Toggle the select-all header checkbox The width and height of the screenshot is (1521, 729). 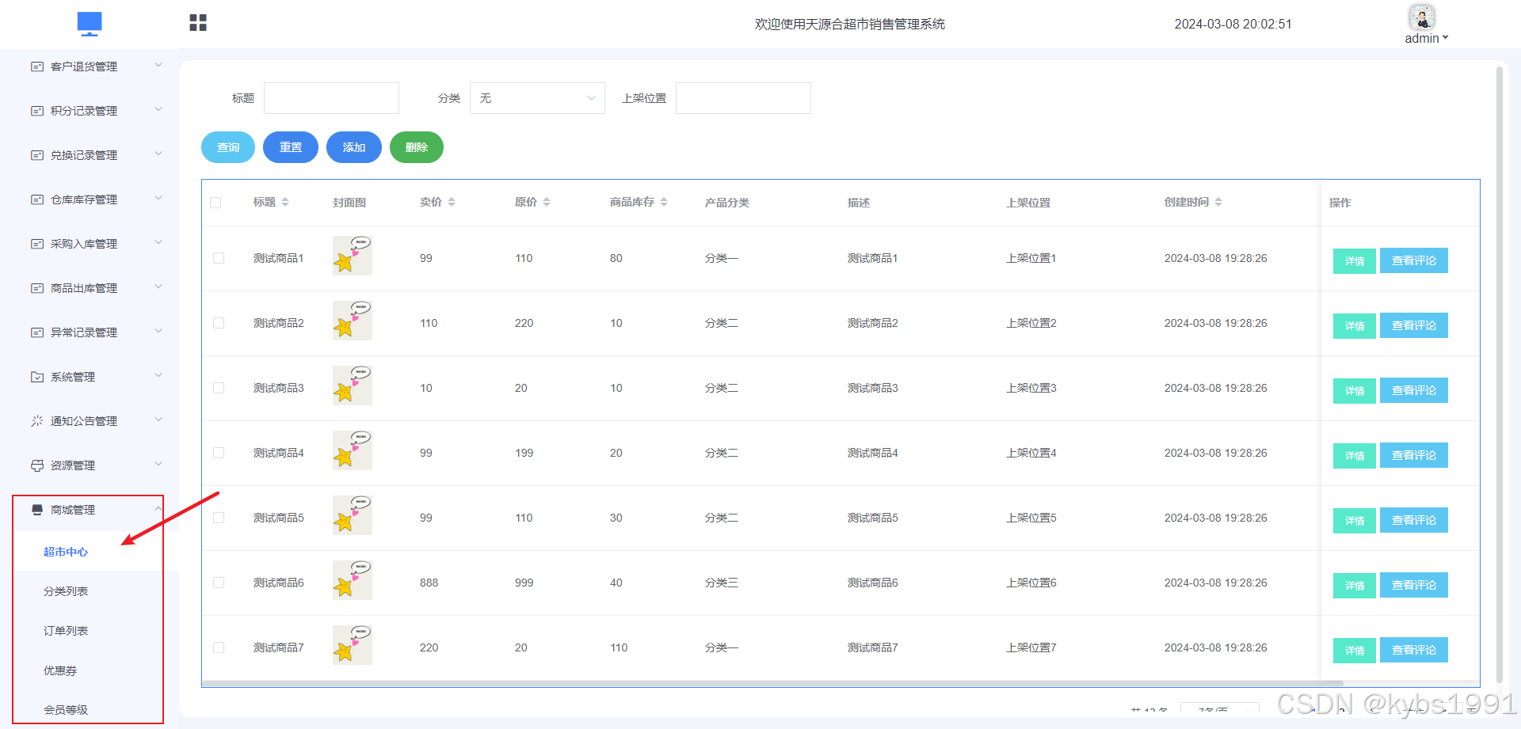(215, 203)
